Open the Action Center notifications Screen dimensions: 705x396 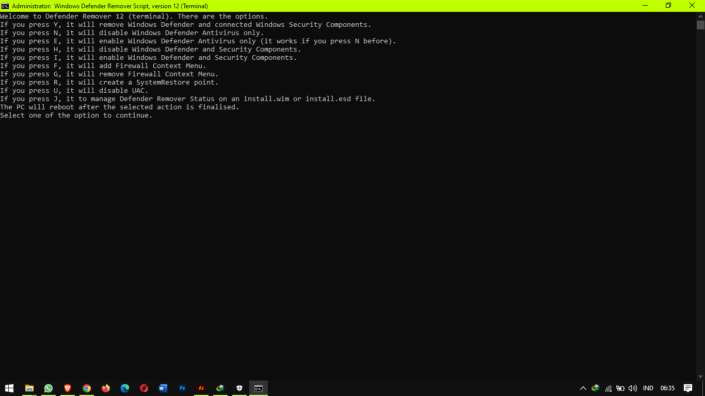[x=687, y=388]
